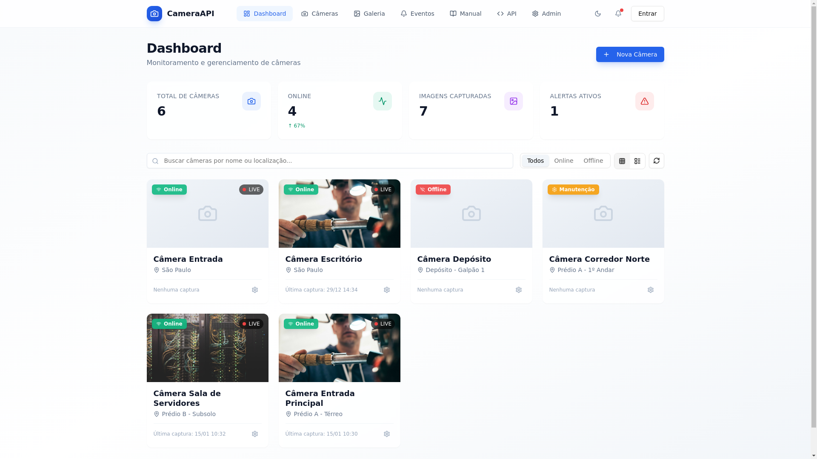Open settings gear for Câmera Sala de Servidores
The width and height of the screenshot is (817, 459).
click(x=254, y=434)
